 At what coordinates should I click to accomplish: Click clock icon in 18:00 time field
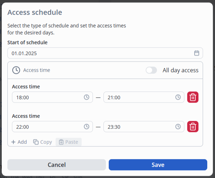87,97
